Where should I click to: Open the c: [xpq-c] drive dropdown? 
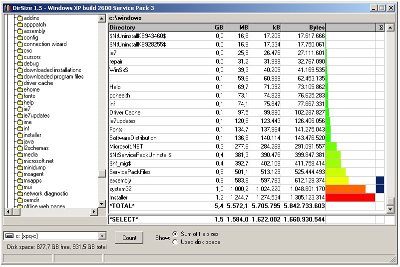pos(102,236)
